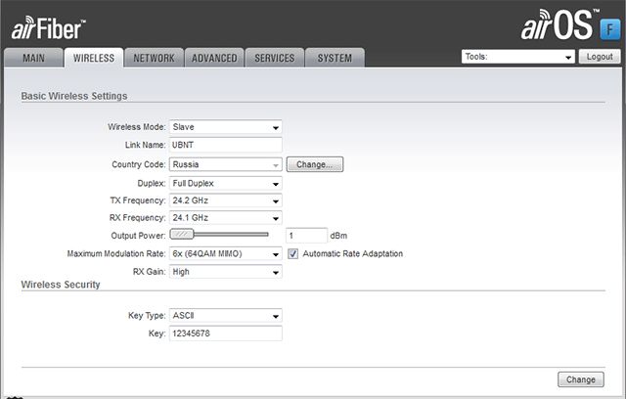Select the RX Gain dropdown
This screenshot has width=626, height=399.
[x=225, y=272]
